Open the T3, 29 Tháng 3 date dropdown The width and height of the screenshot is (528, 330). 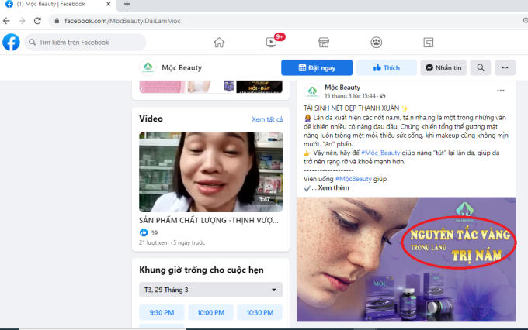pyautogui.click(x=210, y=290)
